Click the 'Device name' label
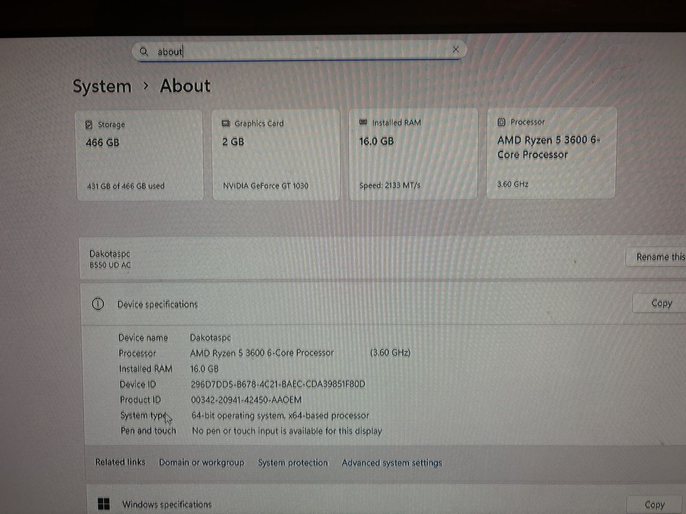686x514 pixels. pyautogui.click(x=143, y=338)
